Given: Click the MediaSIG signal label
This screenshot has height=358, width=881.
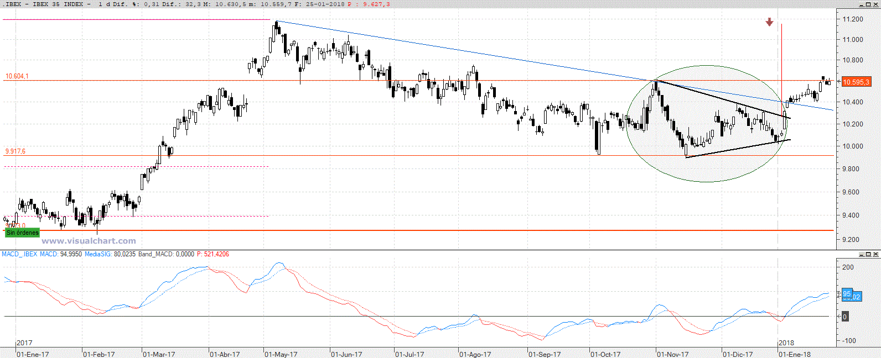Looking at the screenshot, I should [98, 254].
